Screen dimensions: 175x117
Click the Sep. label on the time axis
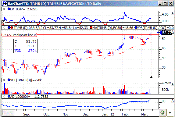[x=27, y=114]
